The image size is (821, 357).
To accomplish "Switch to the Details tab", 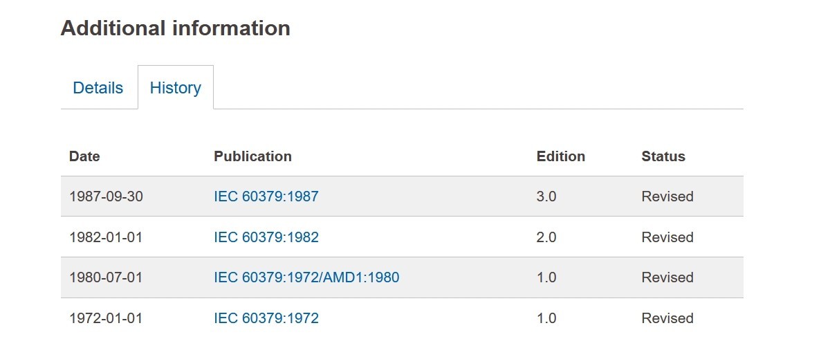I will [98, 87].
